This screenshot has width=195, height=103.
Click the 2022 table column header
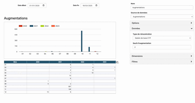pyautogui.click(x=83, y=62)
